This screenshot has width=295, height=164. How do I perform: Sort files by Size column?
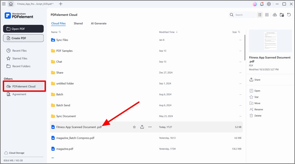pos(236,32)
